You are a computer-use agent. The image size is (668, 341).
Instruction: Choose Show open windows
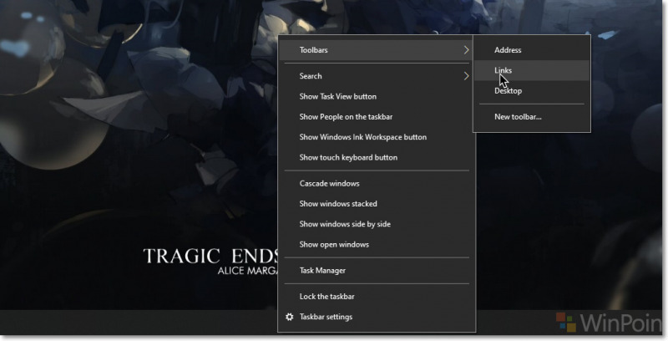[x=377, y=245]
